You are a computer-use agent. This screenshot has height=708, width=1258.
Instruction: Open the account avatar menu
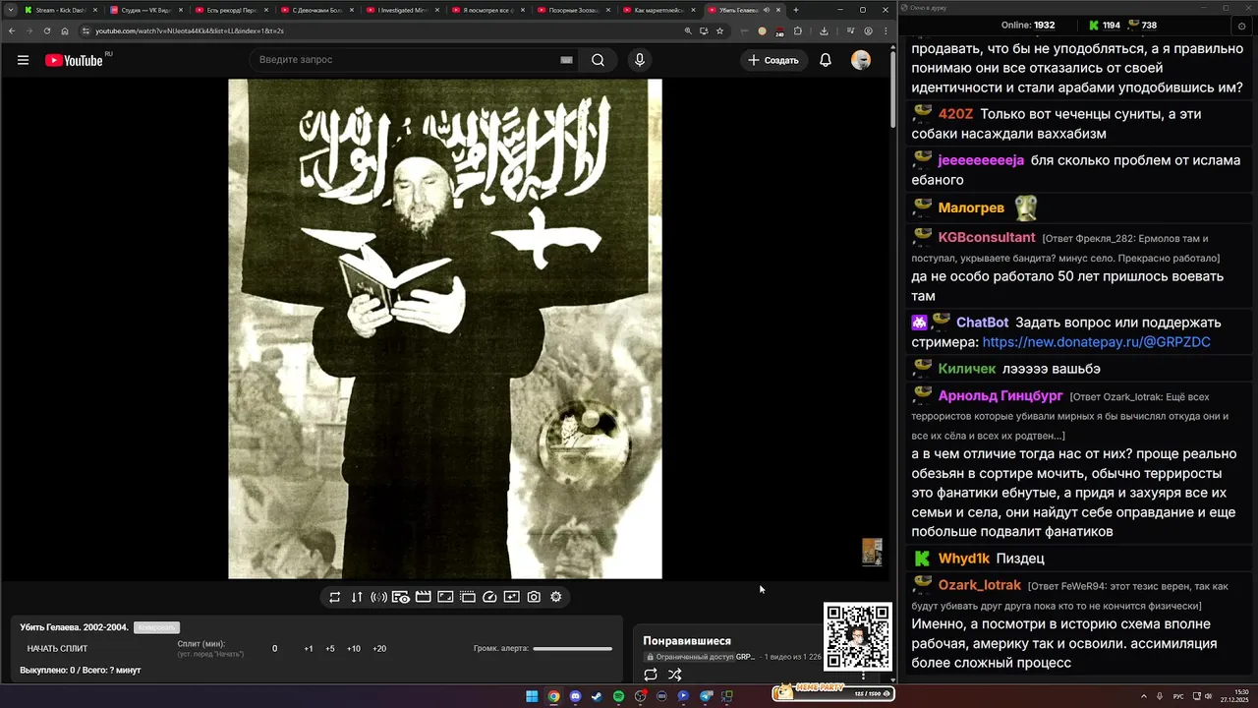(861, 60)
